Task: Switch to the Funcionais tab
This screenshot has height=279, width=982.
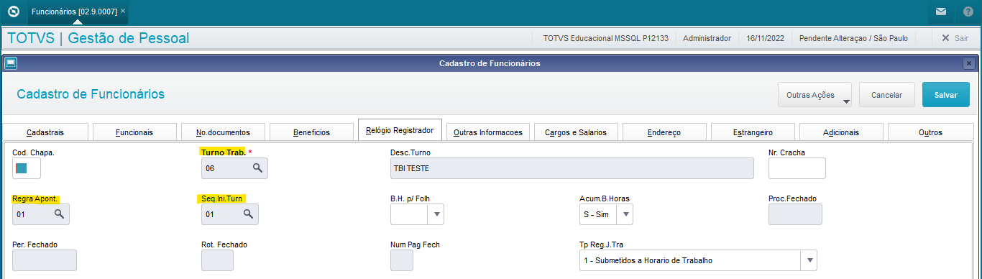Action: [134, 132]
